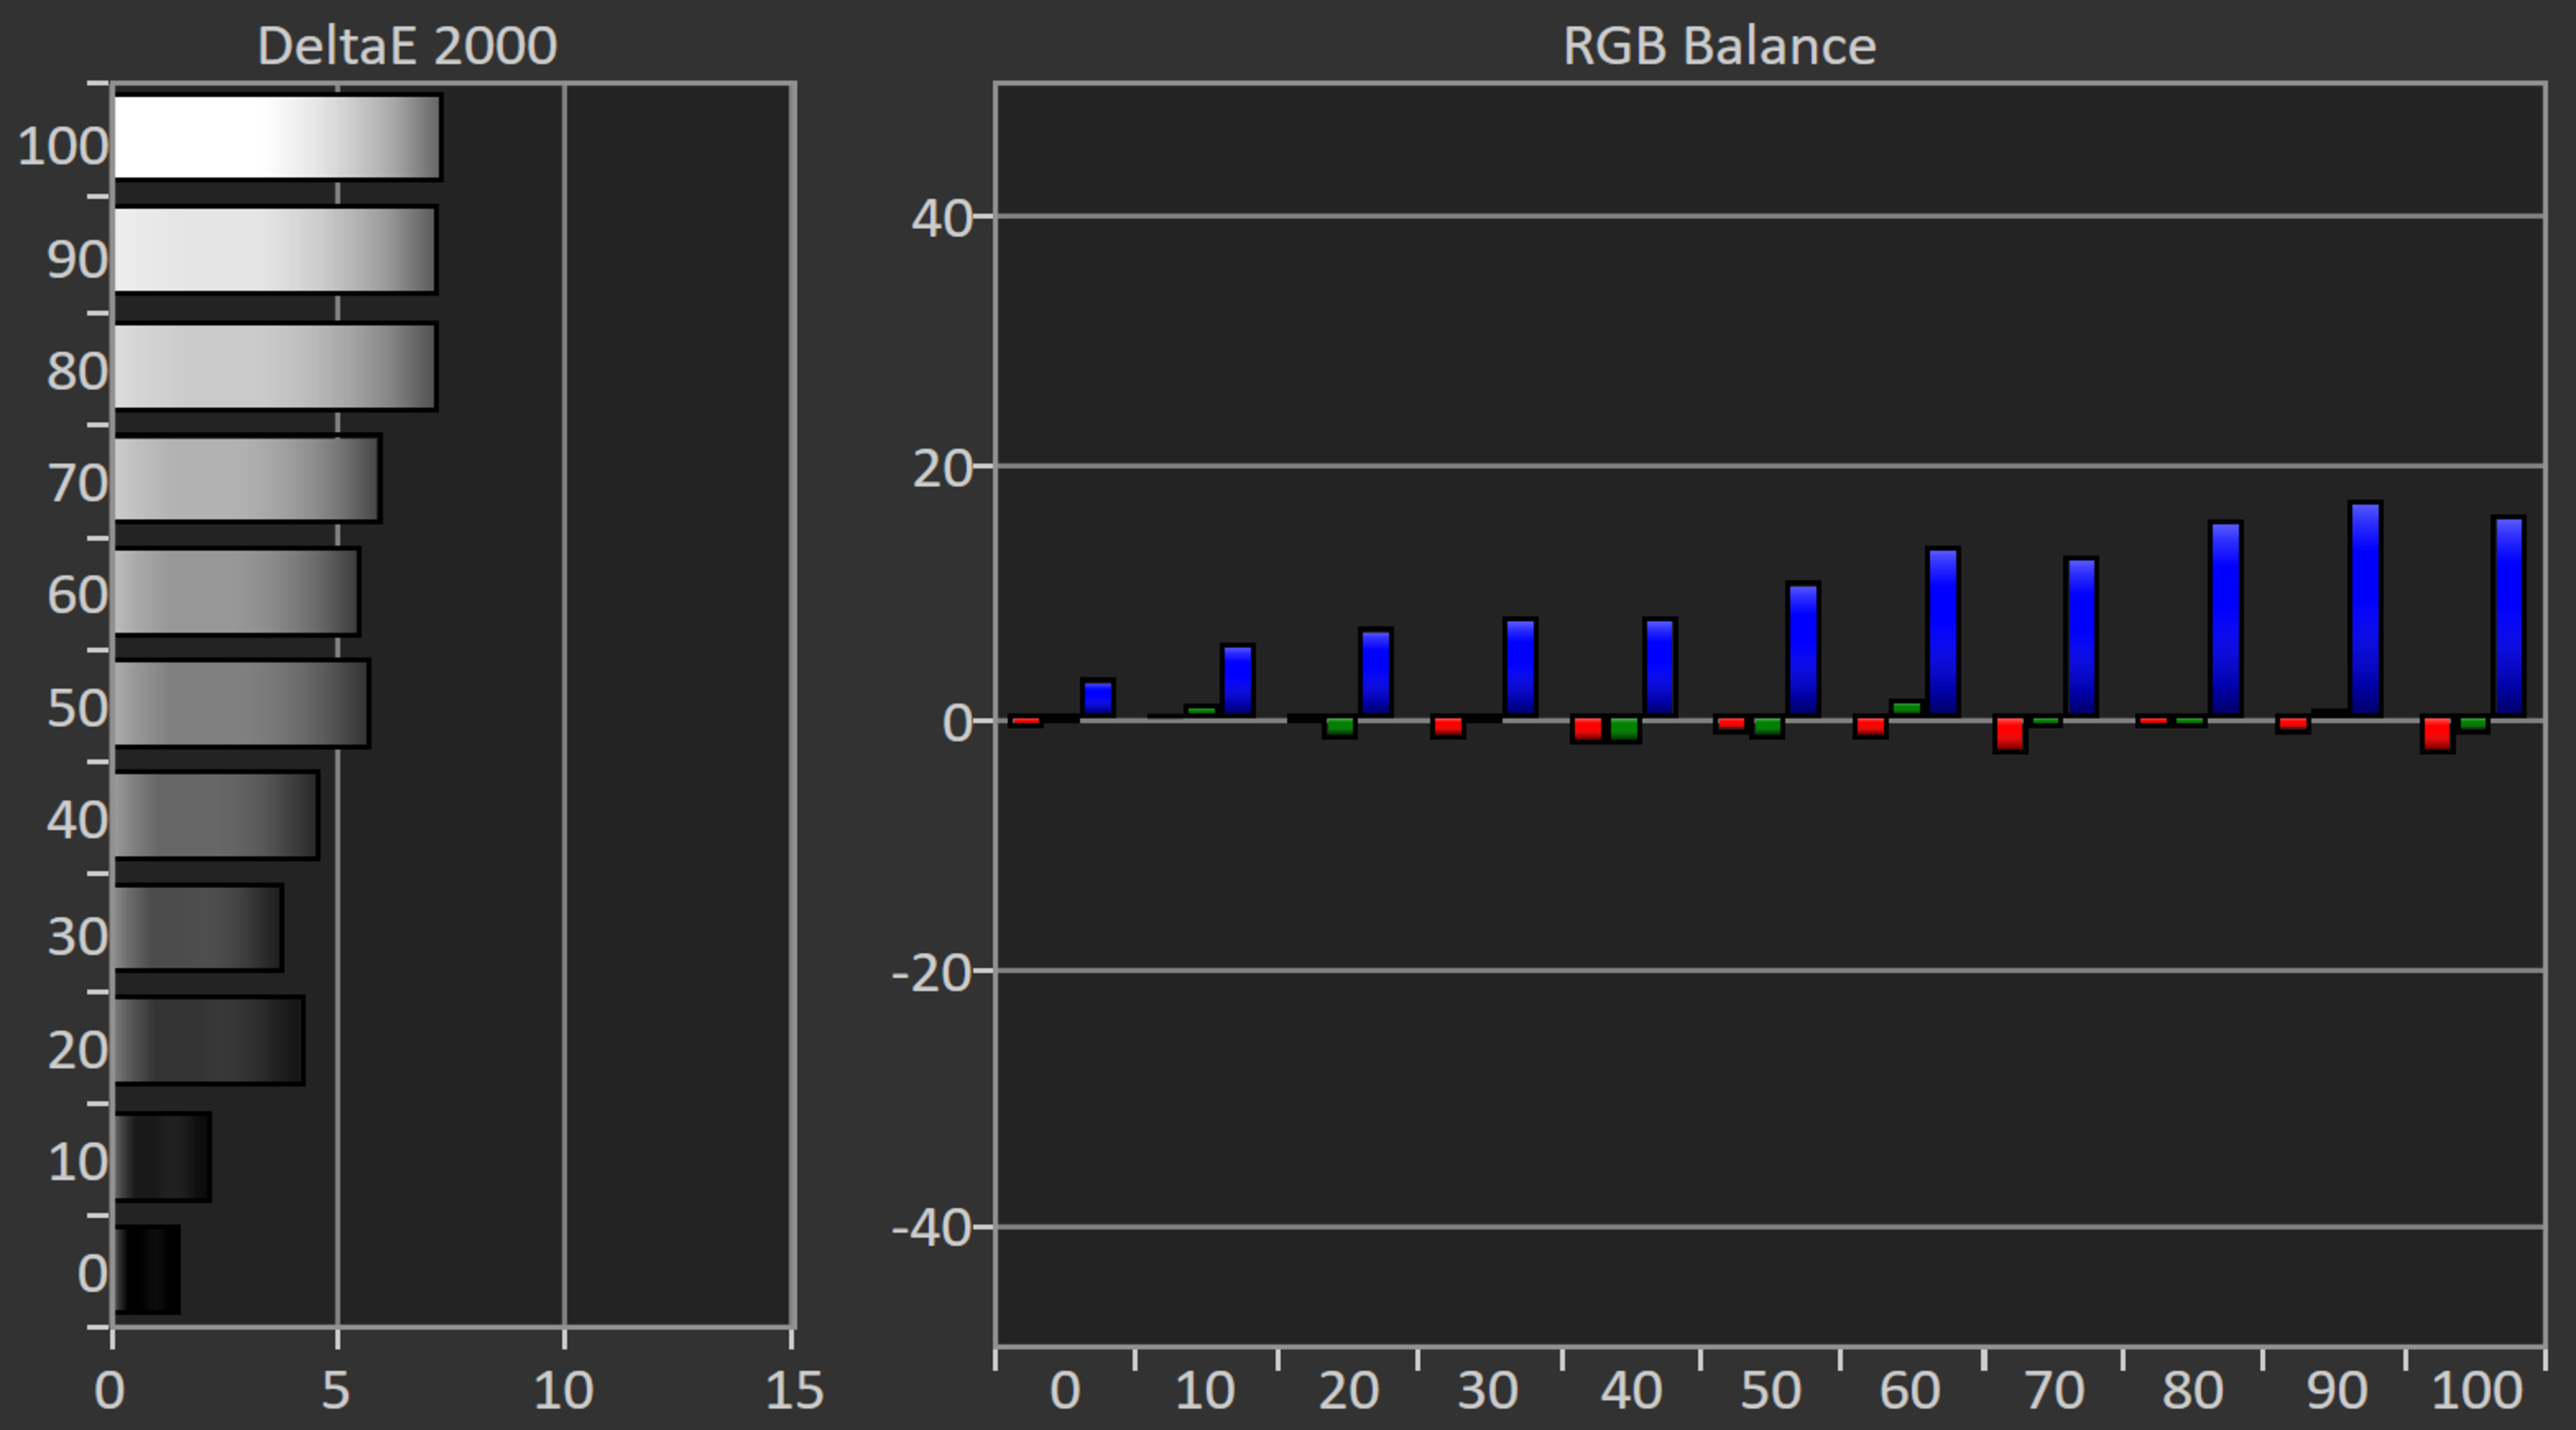This screenshot has height=1430, width=2576.
Task: Click the 20% dark gray DeltaE bar
Action: coord(208,1040)
